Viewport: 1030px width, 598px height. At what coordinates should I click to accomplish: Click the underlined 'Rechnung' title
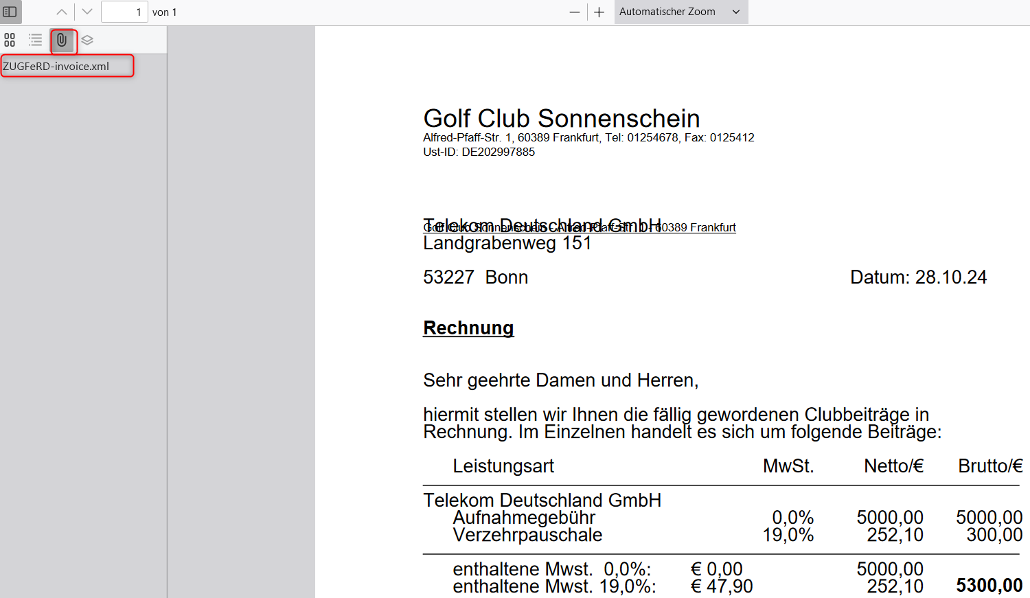[x=468, y=328]
